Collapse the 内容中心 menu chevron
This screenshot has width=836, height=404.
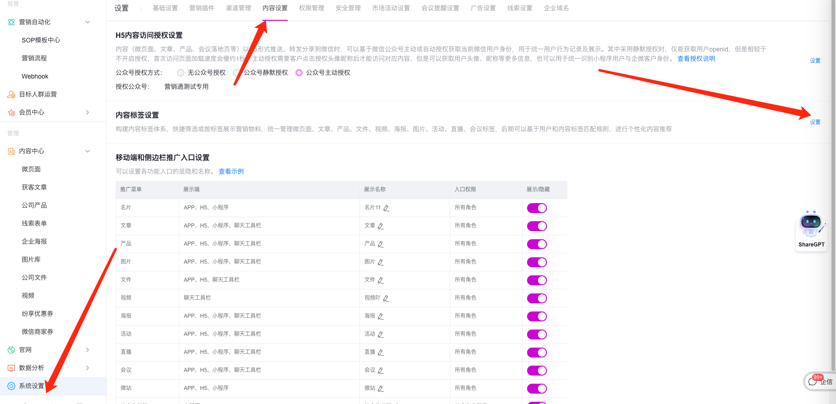tap(88, 151)
